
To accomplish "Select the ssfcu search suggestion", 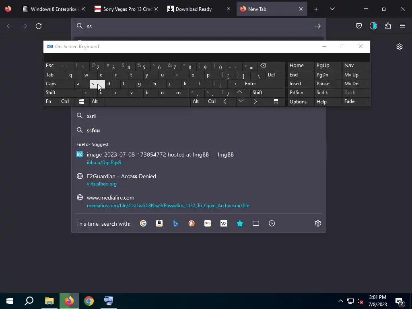I will click(198, 130).
